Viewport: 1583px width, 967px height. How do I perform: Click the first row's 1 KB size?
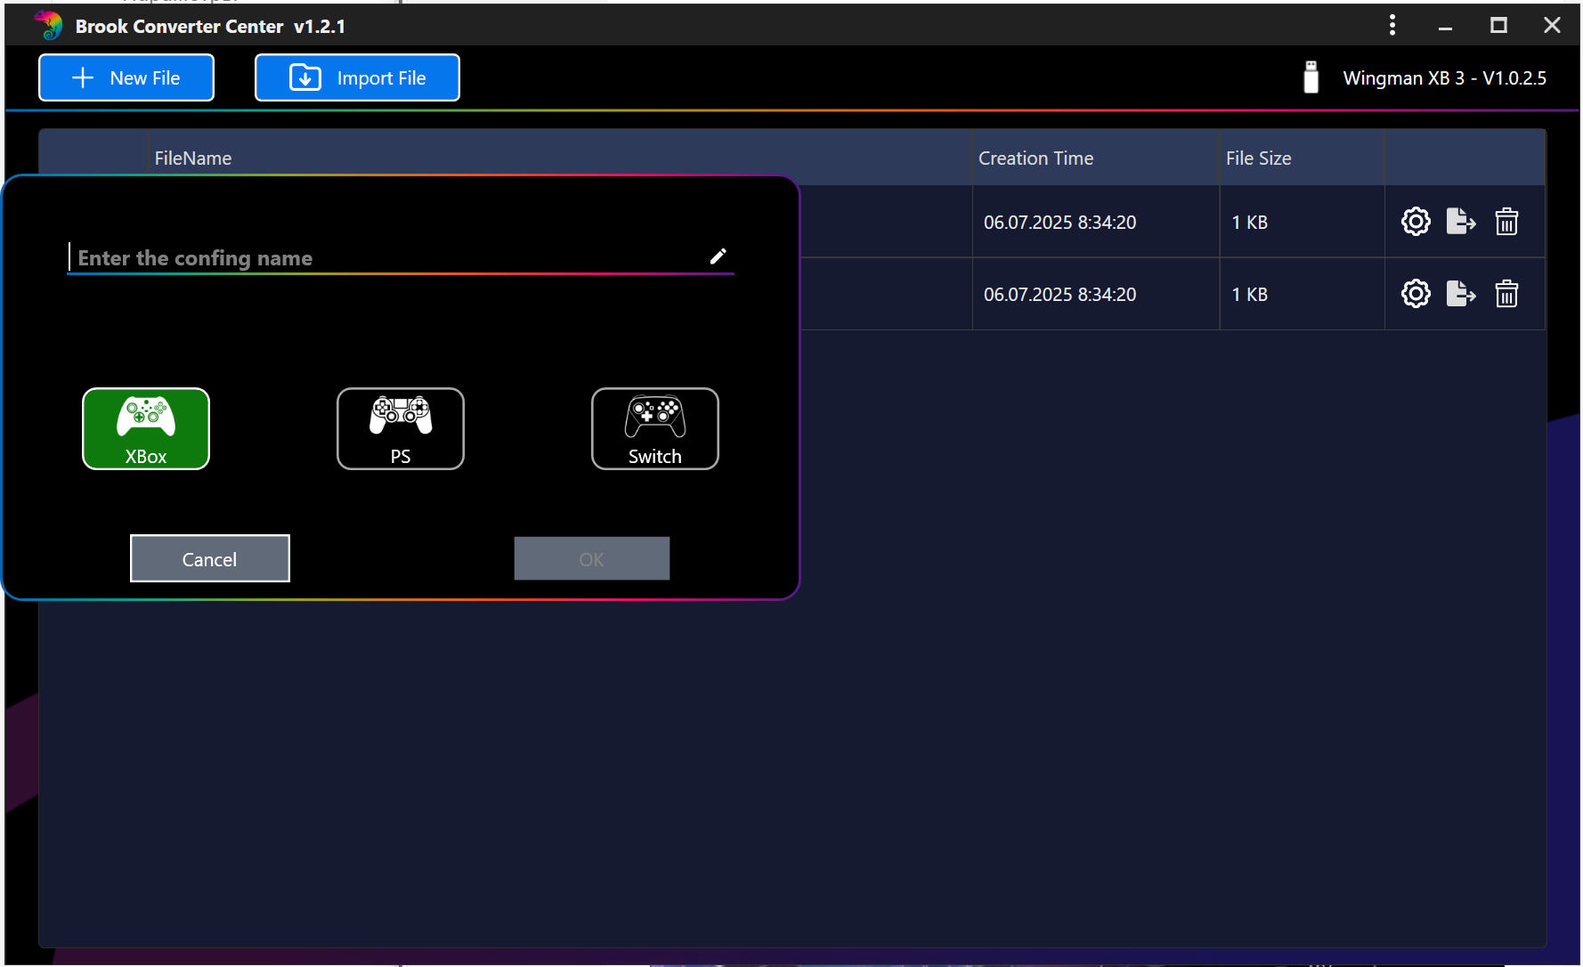[1250, 222]
